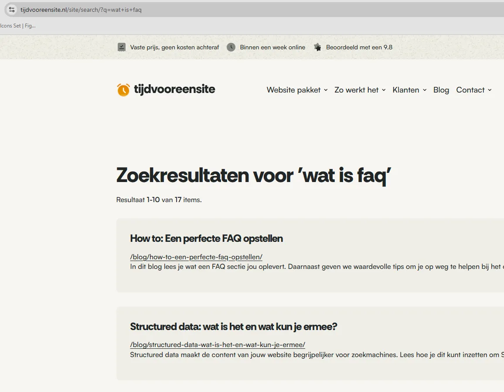Click the orange alarm clock logo icon
Viewport: 504px width, 392px height.
(123, 89)
